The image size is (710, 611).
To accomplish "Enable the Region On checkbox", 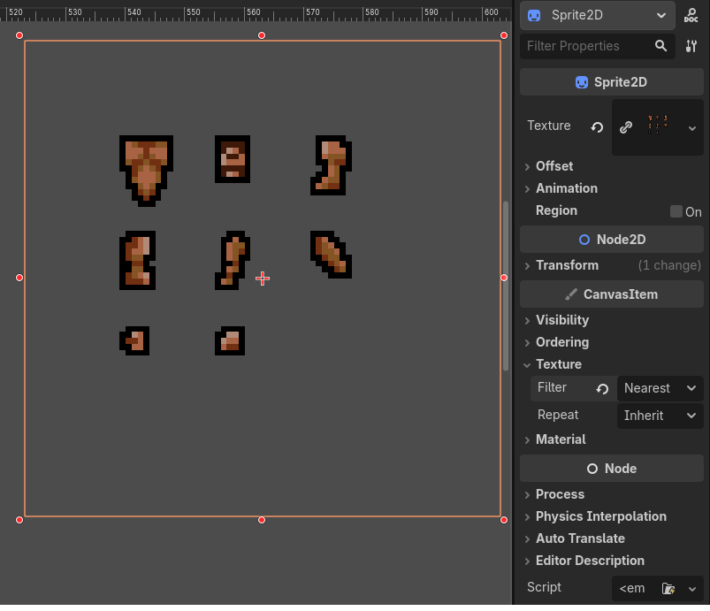I will coord(676,211).
